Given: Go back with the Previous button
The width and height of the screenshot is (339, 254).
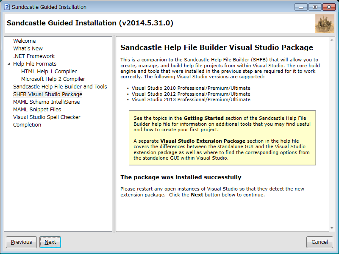Looking at the screenshot, I should (22, 242).
